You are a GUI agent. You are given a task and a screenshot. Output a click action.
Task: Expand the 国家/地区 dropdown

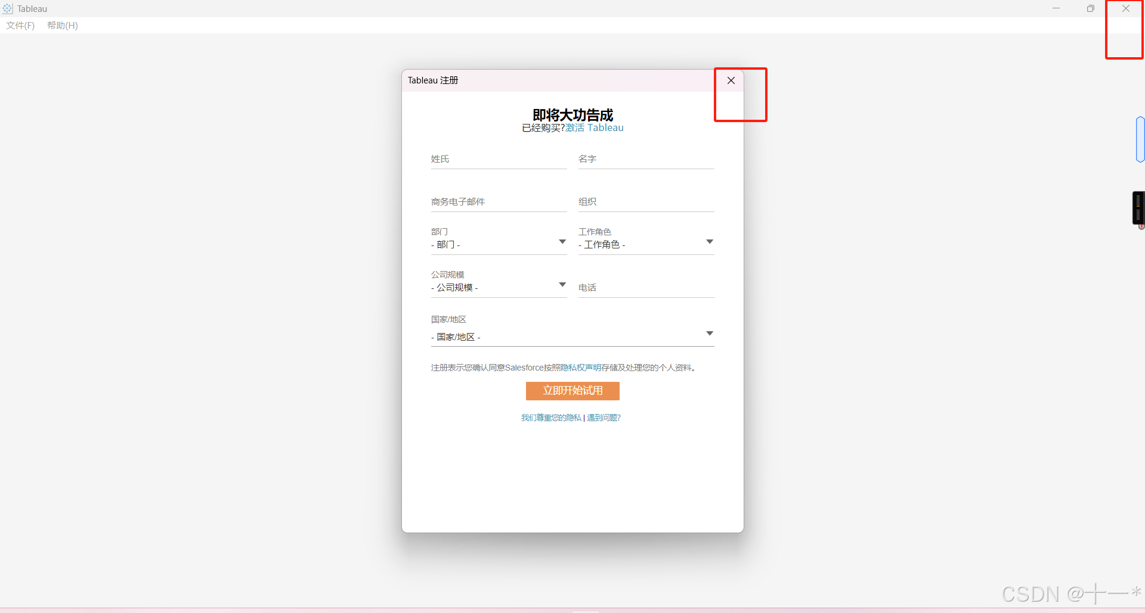tap(572, 337)
